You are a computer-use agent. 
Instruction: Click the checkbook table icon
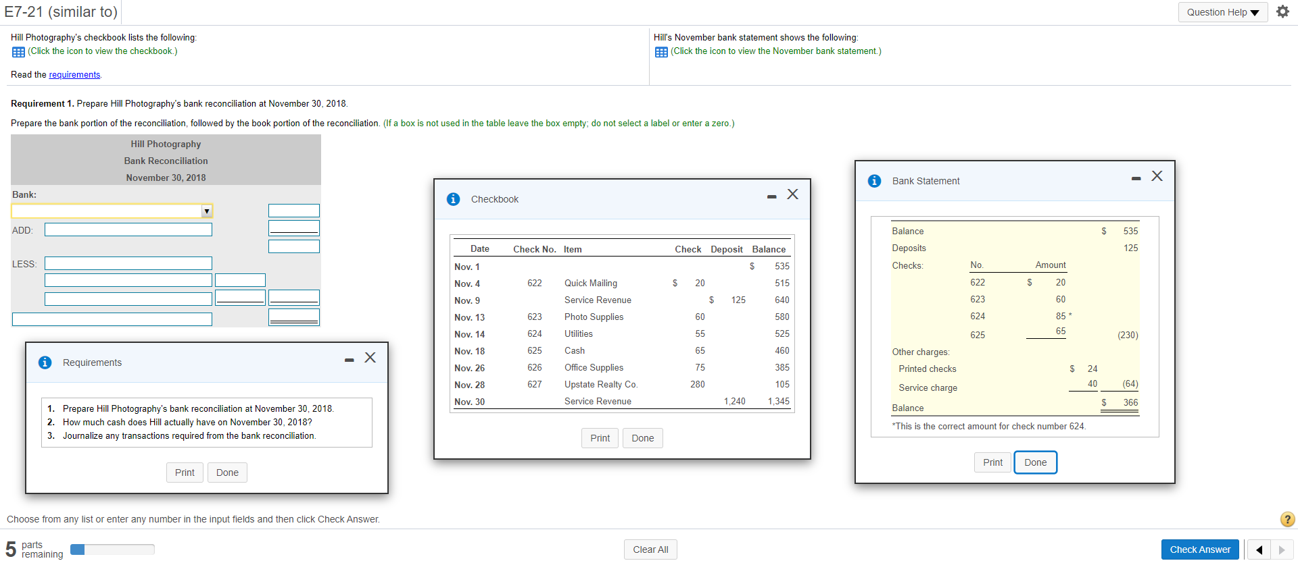pyautogui.click(x=18, y=52)
